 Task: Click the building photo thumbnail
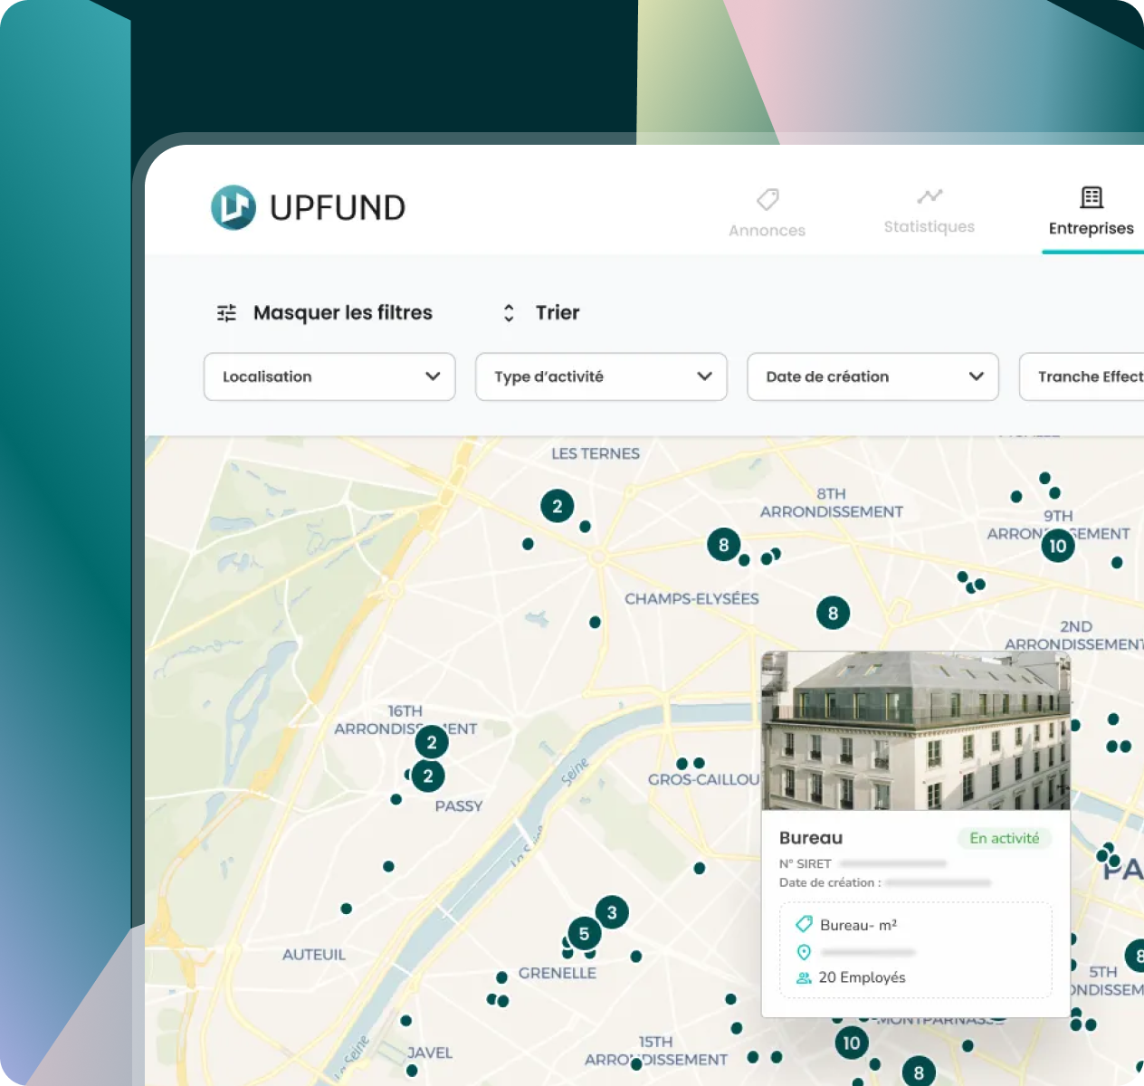[x=916, y=730]
